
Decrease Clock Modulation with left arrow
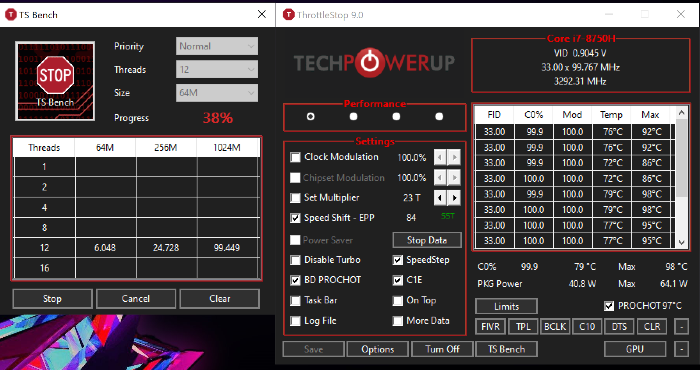click(x=440, y=157)
